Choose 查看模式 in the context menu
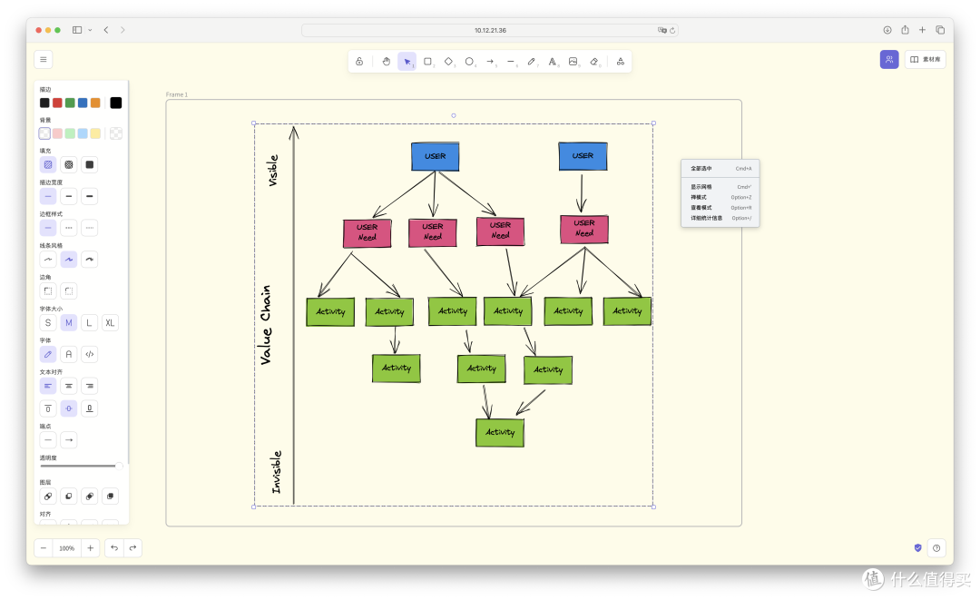Image resolution: width=980 pixels, height=600 pixels. point(720,208)
